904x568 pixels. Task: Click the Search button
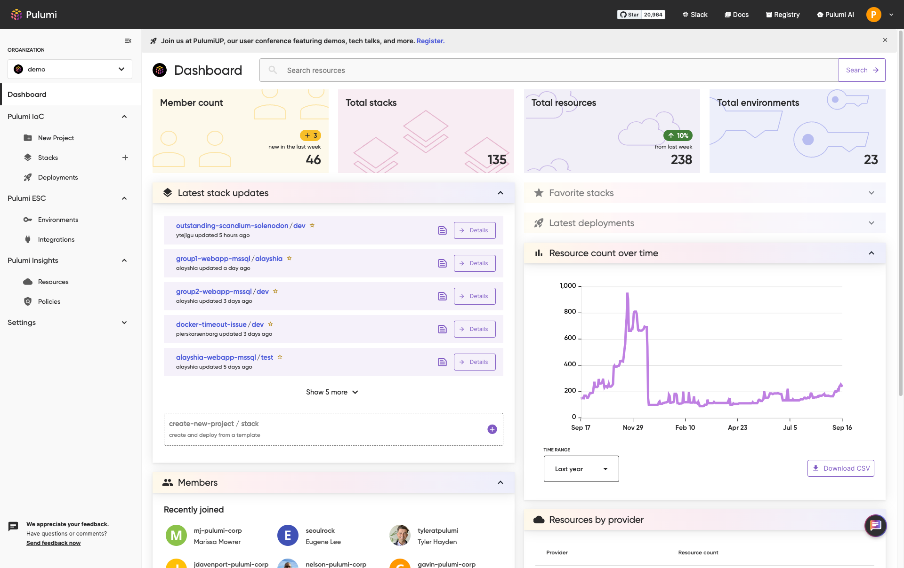point(862,70)
